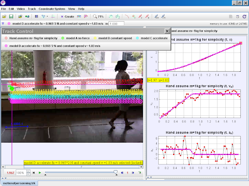Decrease play rate with down stepper
The image size is (249, 186).
28,174
